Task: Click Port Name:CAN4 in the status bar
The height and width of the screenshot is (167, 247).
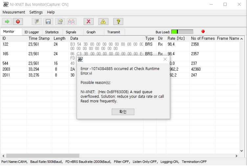Action: coord(14,162)
